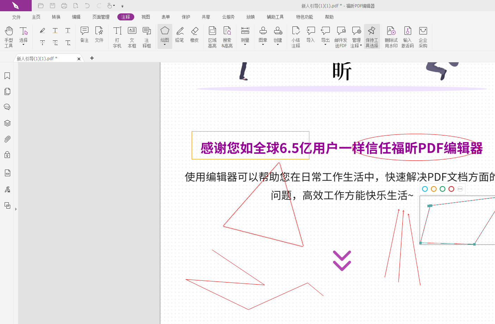The image size is (495, 324).
Task: Switch to the Protect (保护) tab
Action: coord(186,17)
